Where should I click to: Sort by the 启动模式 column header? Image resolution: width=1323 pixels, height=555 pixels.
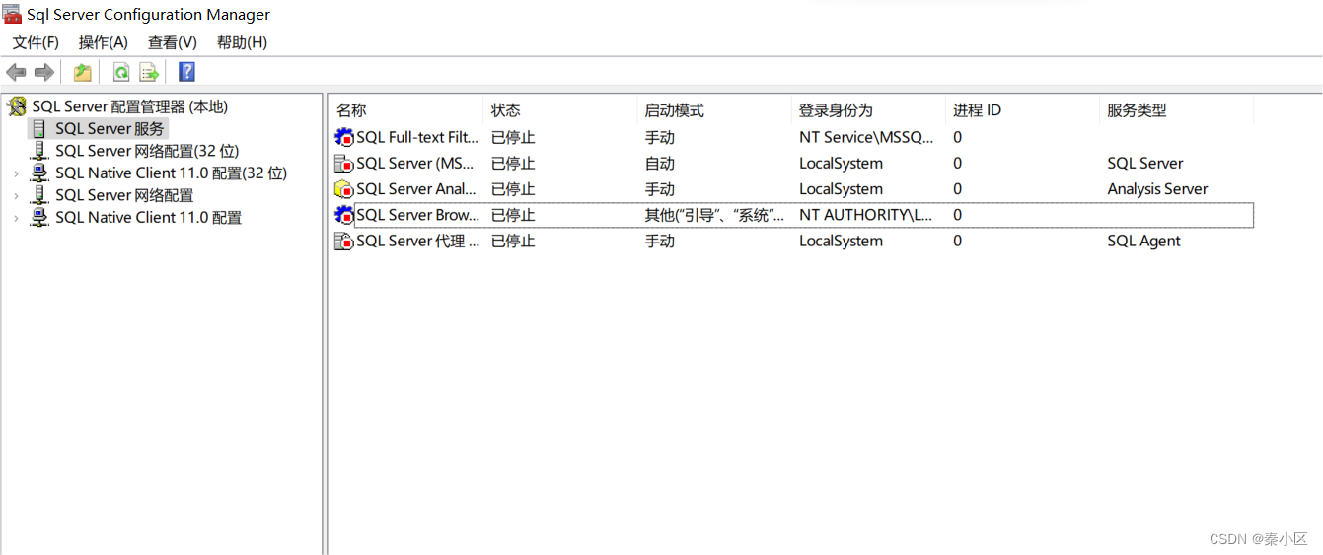[714, 110]
